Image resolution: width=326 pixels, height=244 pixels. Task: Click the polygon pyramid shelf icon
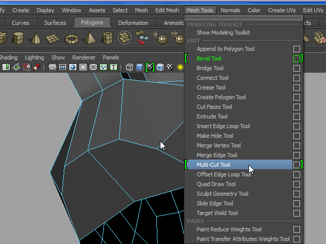(x=89, y=38)
